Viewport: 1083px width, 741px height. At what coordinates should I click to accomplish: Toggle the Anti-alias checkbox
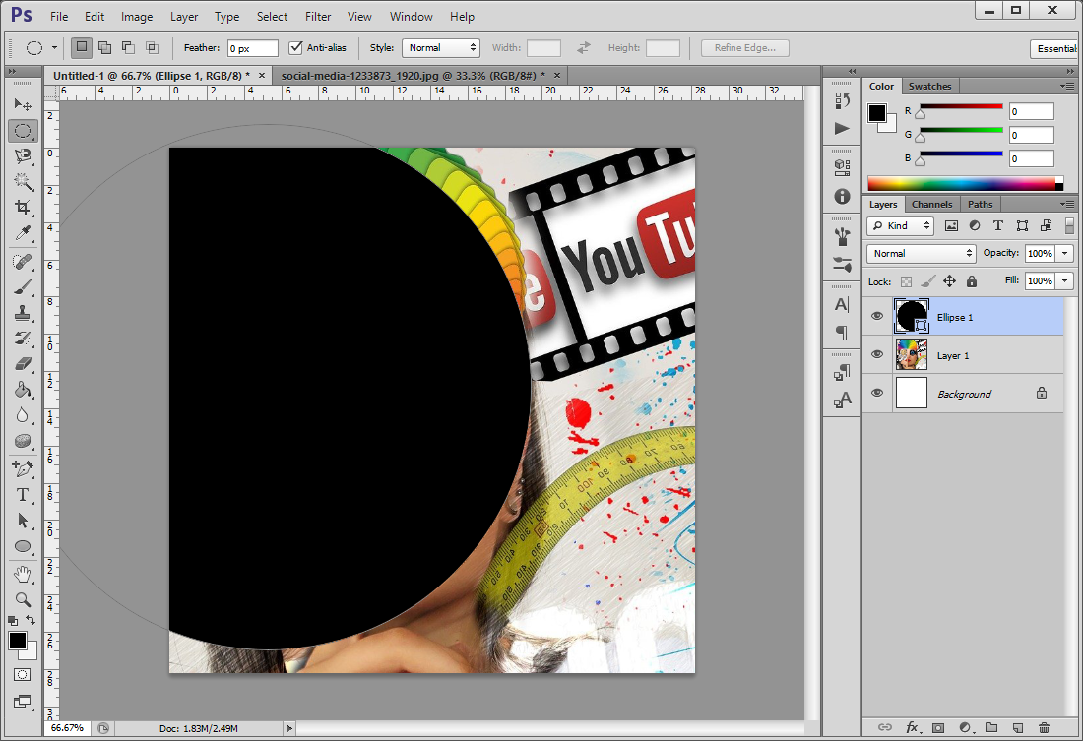pyautogui.click(x=295, y=47)
